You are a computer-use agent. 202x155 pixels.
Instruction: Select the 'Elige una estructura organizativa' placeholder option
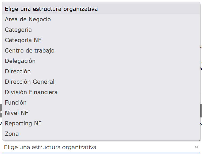[101, 9]
